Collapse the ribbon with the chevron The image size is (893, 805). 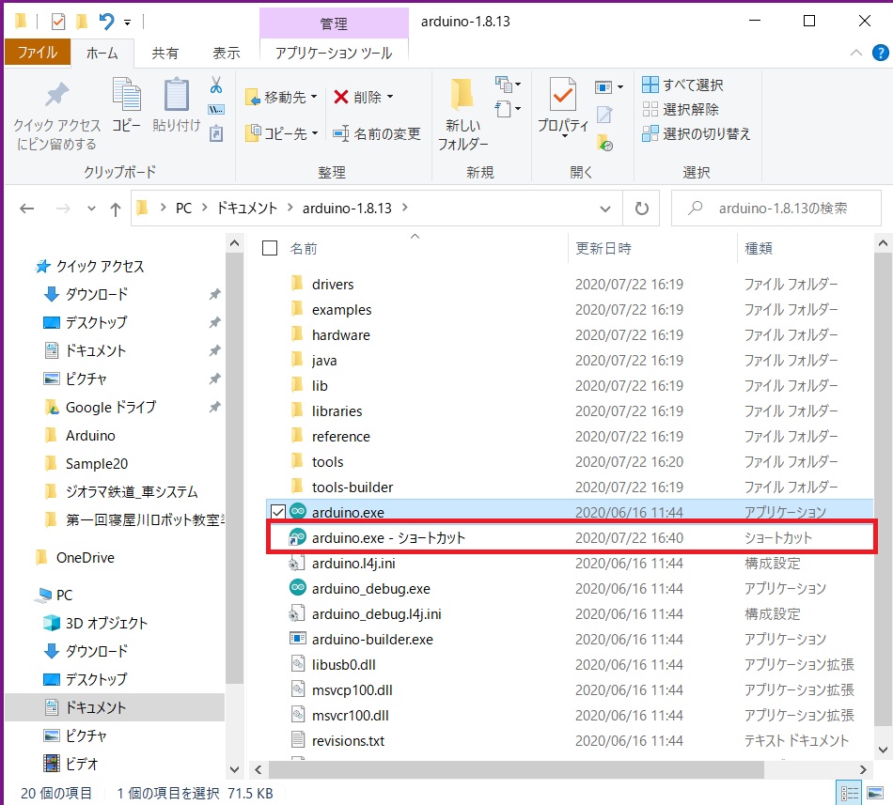(855, 53)
